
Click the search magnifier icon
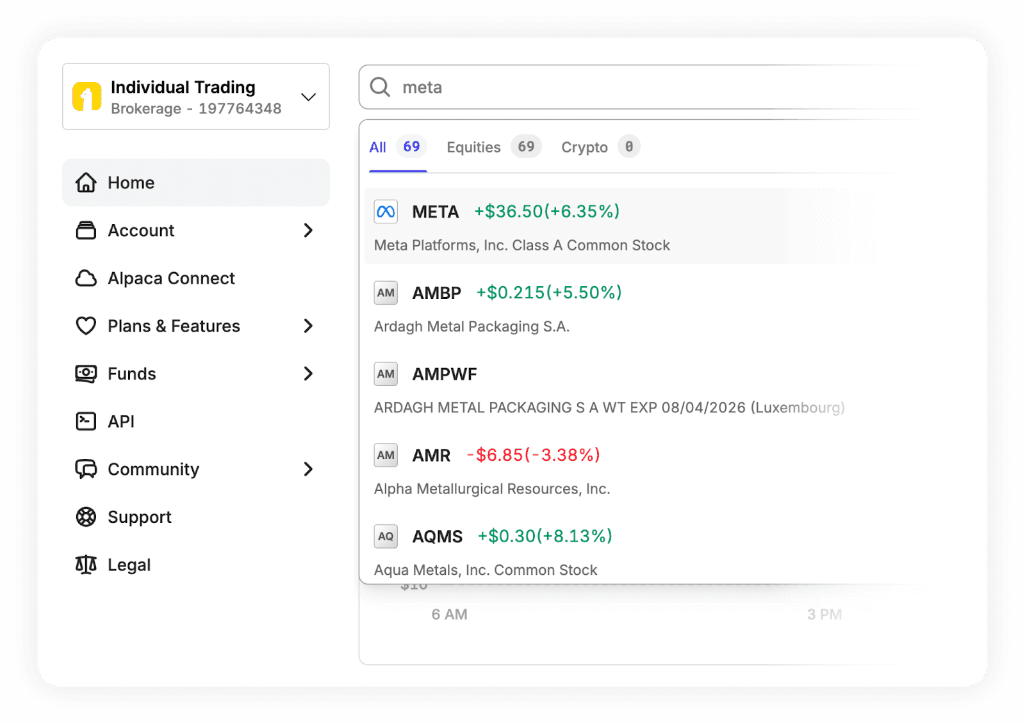pyautogui.click(x=380, y=87)
